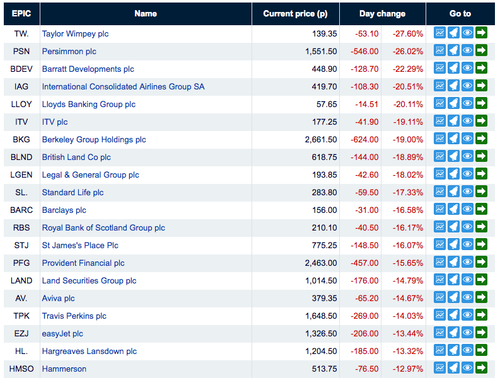Screen dimensions: 500x383
Task: Open the Taylor Wimpey plc link
Action: click(75, 34)
